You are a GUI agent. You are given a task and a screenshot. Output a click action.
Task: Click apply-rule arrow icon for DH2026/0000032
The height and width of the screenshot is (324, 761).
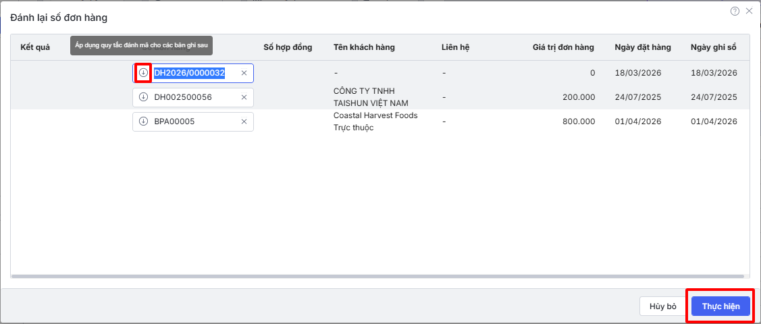click(x=143, y=73)
